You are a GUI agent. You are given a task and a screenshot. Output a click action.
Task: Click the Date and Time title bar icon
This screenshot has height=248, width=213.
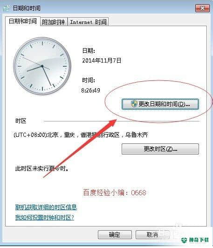click(7, 8)
